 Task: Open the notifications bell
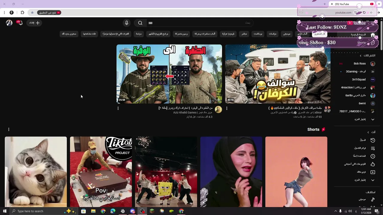click(20, 23)
